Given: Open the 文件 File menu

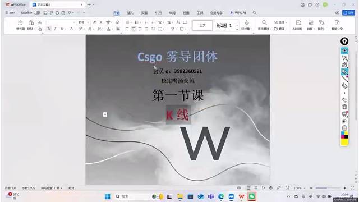Looking at the screenshot, I should click(10, 13).
